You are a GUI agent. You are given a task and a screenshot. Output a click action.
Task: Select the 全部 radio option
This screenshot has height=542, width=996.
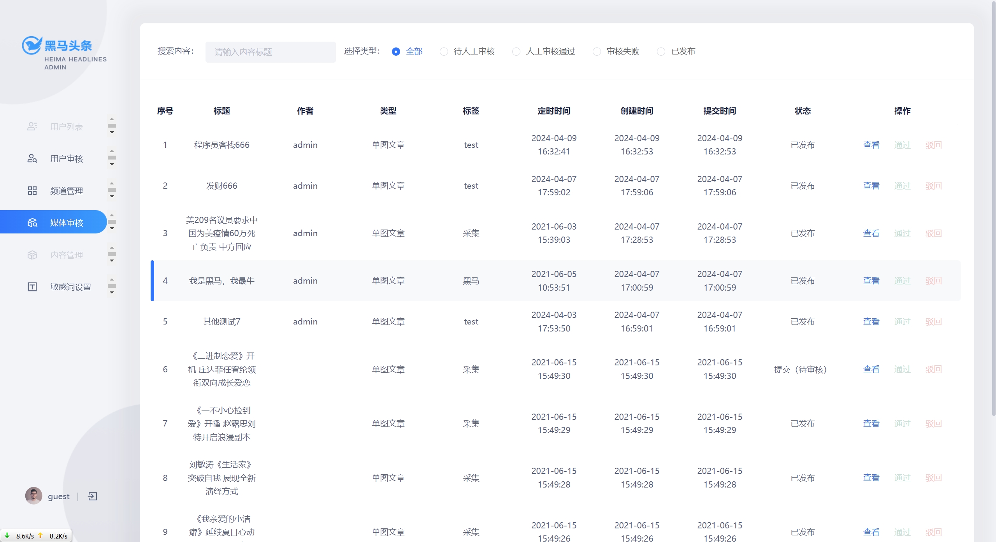(396, 51)
